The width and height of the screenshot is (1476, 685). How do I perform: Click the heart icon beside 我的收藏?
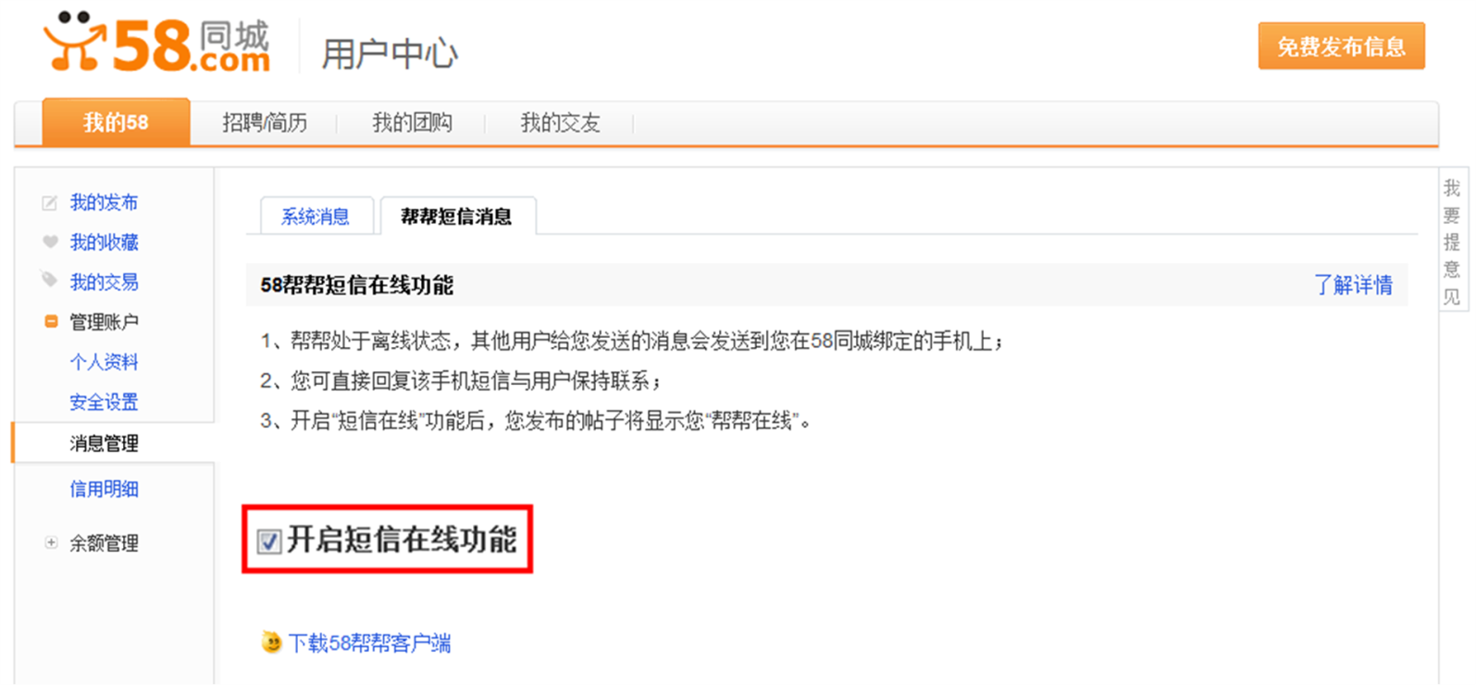pos(50,242)
